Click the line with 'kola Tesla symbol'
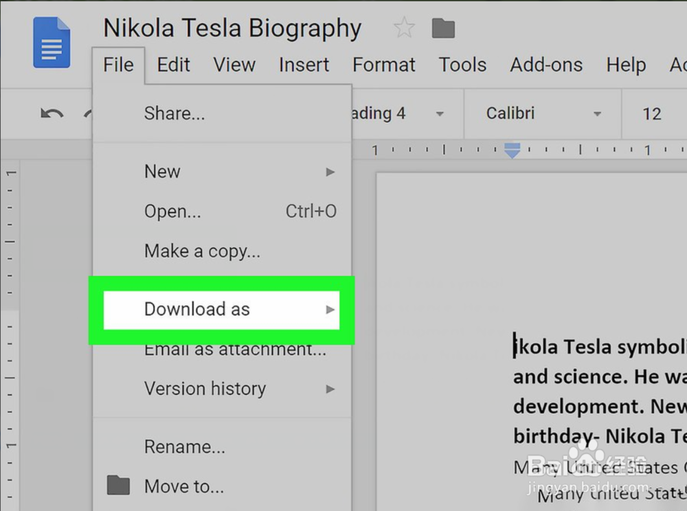Image resolution: width=687 pixels, height=511 pixels. [600, 347]
